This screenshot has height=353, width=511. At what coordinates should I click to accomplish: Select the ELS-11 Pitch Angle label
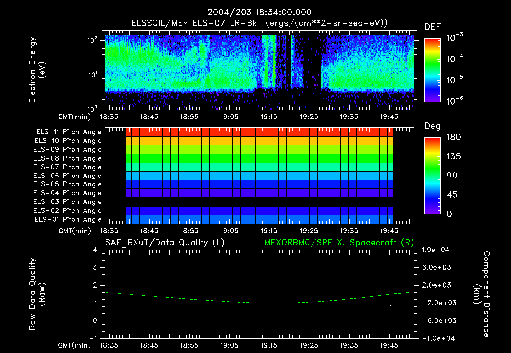[x=69, y=132]
